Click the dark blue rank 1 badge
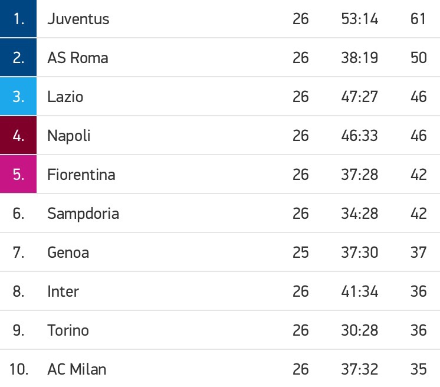Viewport: 440px width, 387px height. 18,18
